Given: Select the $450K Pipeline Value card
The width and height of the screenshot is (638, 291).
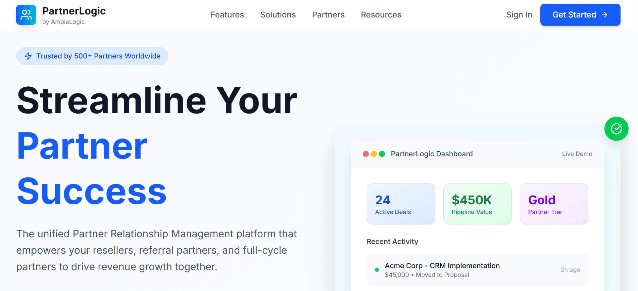Looking at the screenshot, I should pyautogui.click(x=477, y=204).
